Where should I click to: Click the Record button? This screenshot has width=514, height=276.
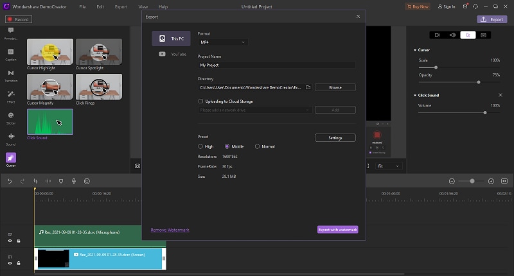coord(19,19)
